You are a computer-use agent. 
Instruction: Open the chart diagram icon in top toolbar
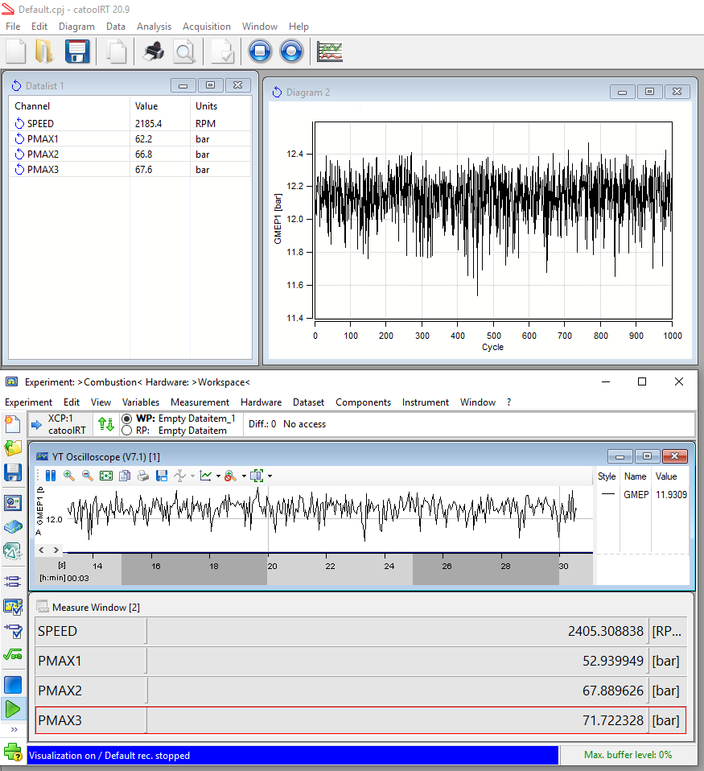[x=330, y=52]
